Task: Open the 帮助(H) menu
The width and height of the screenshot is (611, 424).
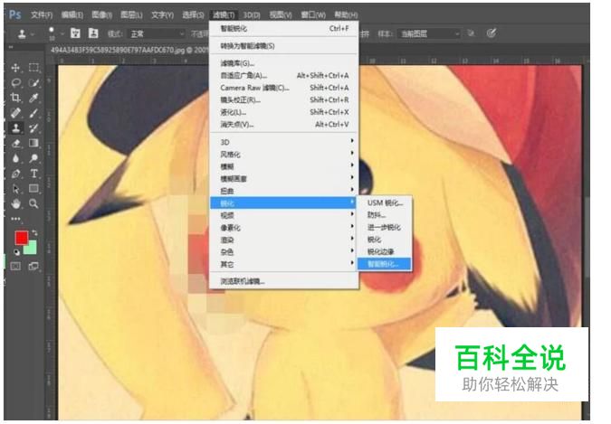Action: pos(346,14)
